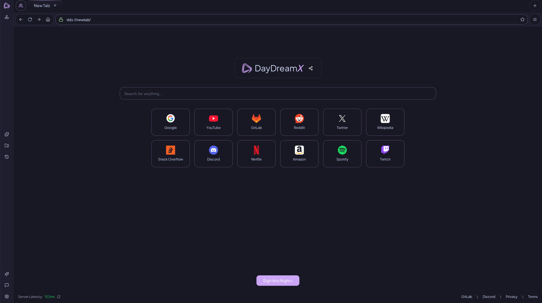Open the joystick games icon in sidebar
Viewport: 542px width, 303px height.
[x=7, y=17]
